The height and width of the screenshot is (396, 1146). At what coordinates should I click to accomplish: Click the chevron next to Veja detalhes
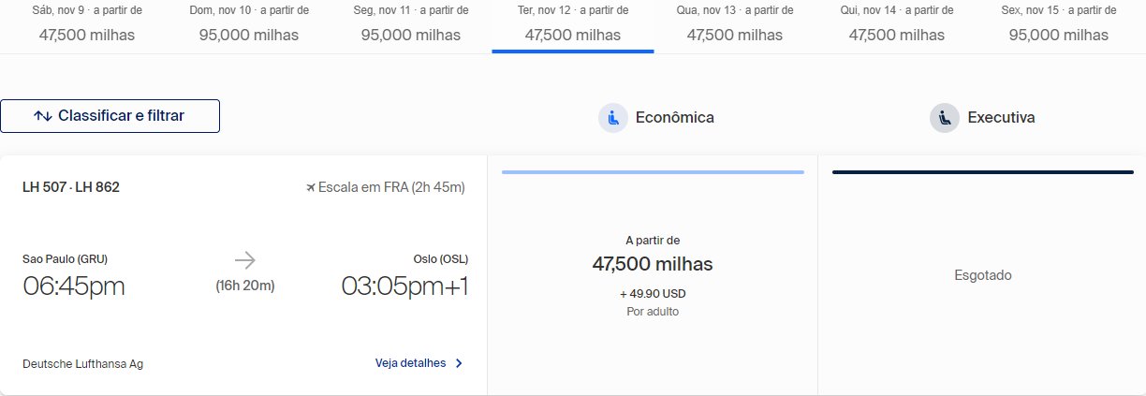(x=459, y=363)
